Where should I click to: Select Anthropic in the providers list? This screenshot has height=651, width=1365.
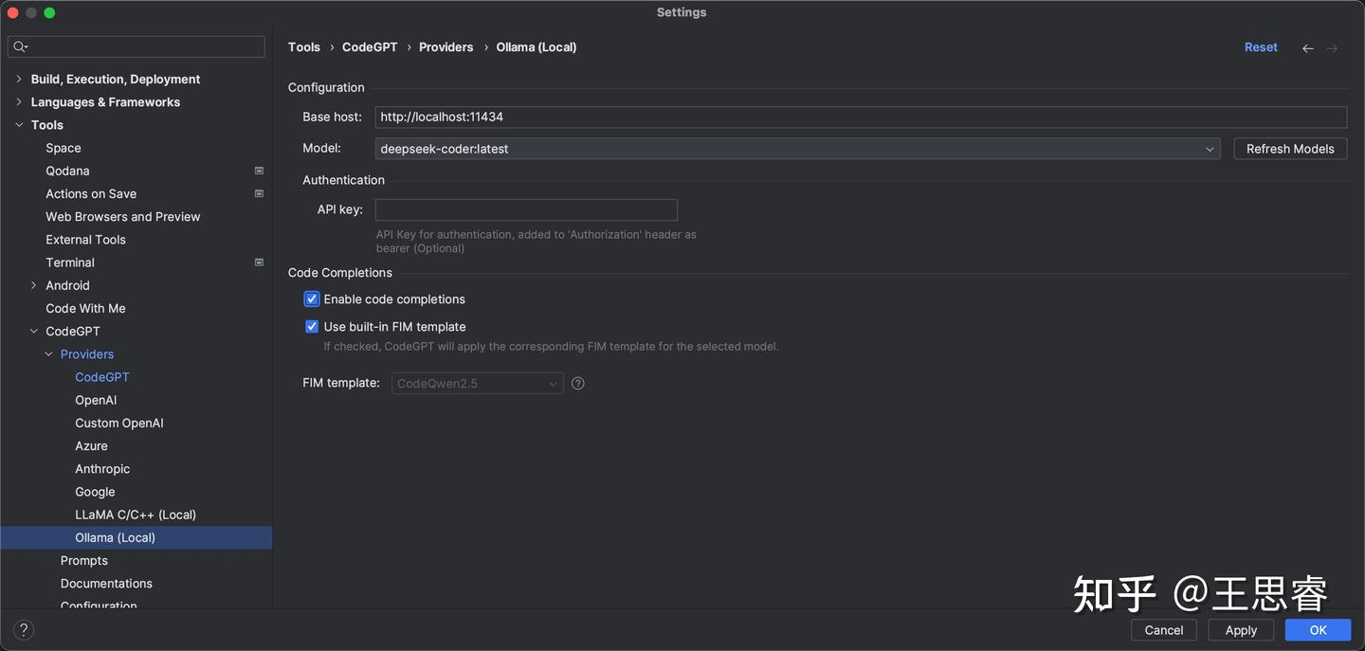click(x=102, y=469)
